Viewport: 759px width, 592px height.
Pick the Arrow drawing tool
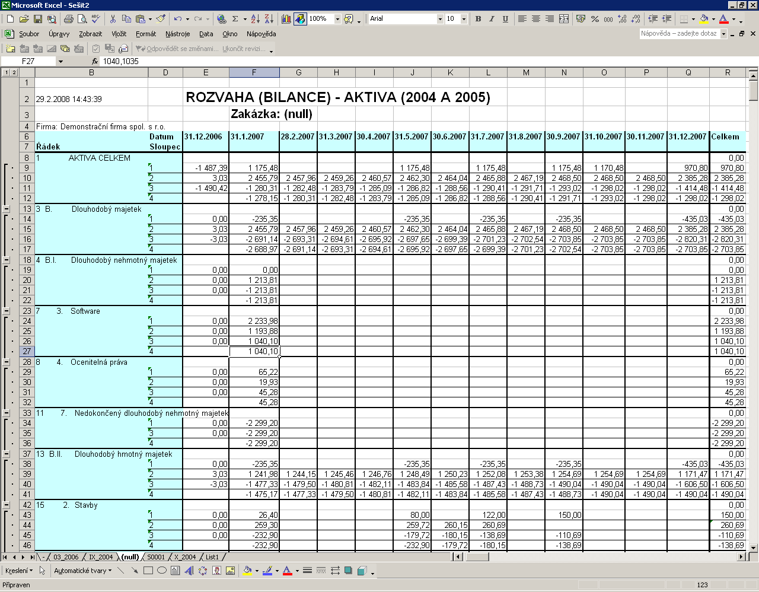135,571
